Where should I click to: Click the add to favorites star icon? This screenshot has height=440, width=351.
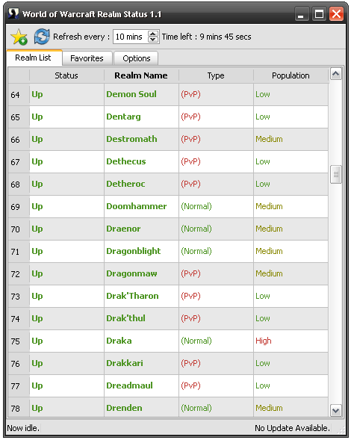(19, 37)
